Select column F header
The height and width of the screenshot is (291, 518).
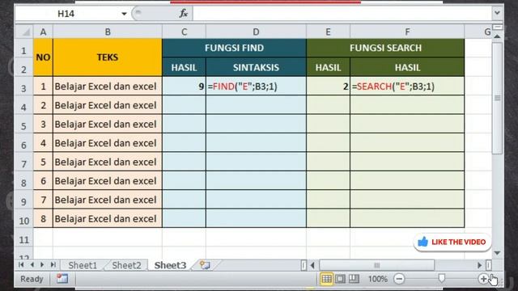[x=407, y=32]
